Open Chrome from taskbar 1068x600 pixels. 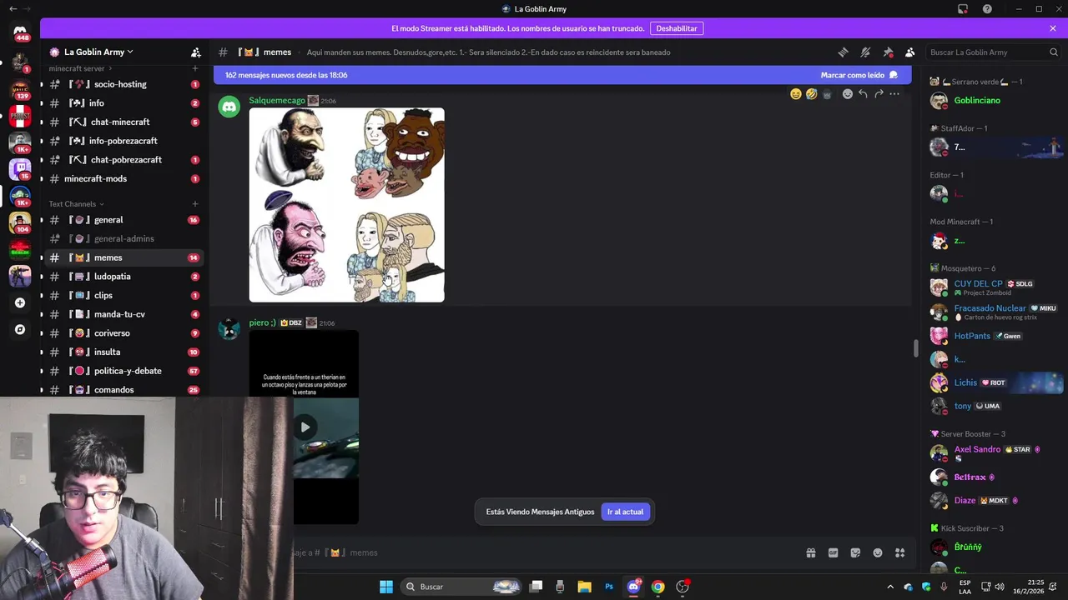658,587
